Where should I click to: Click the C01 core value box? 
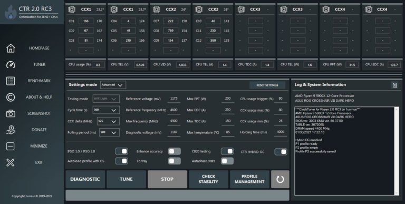tap(86, 21)
